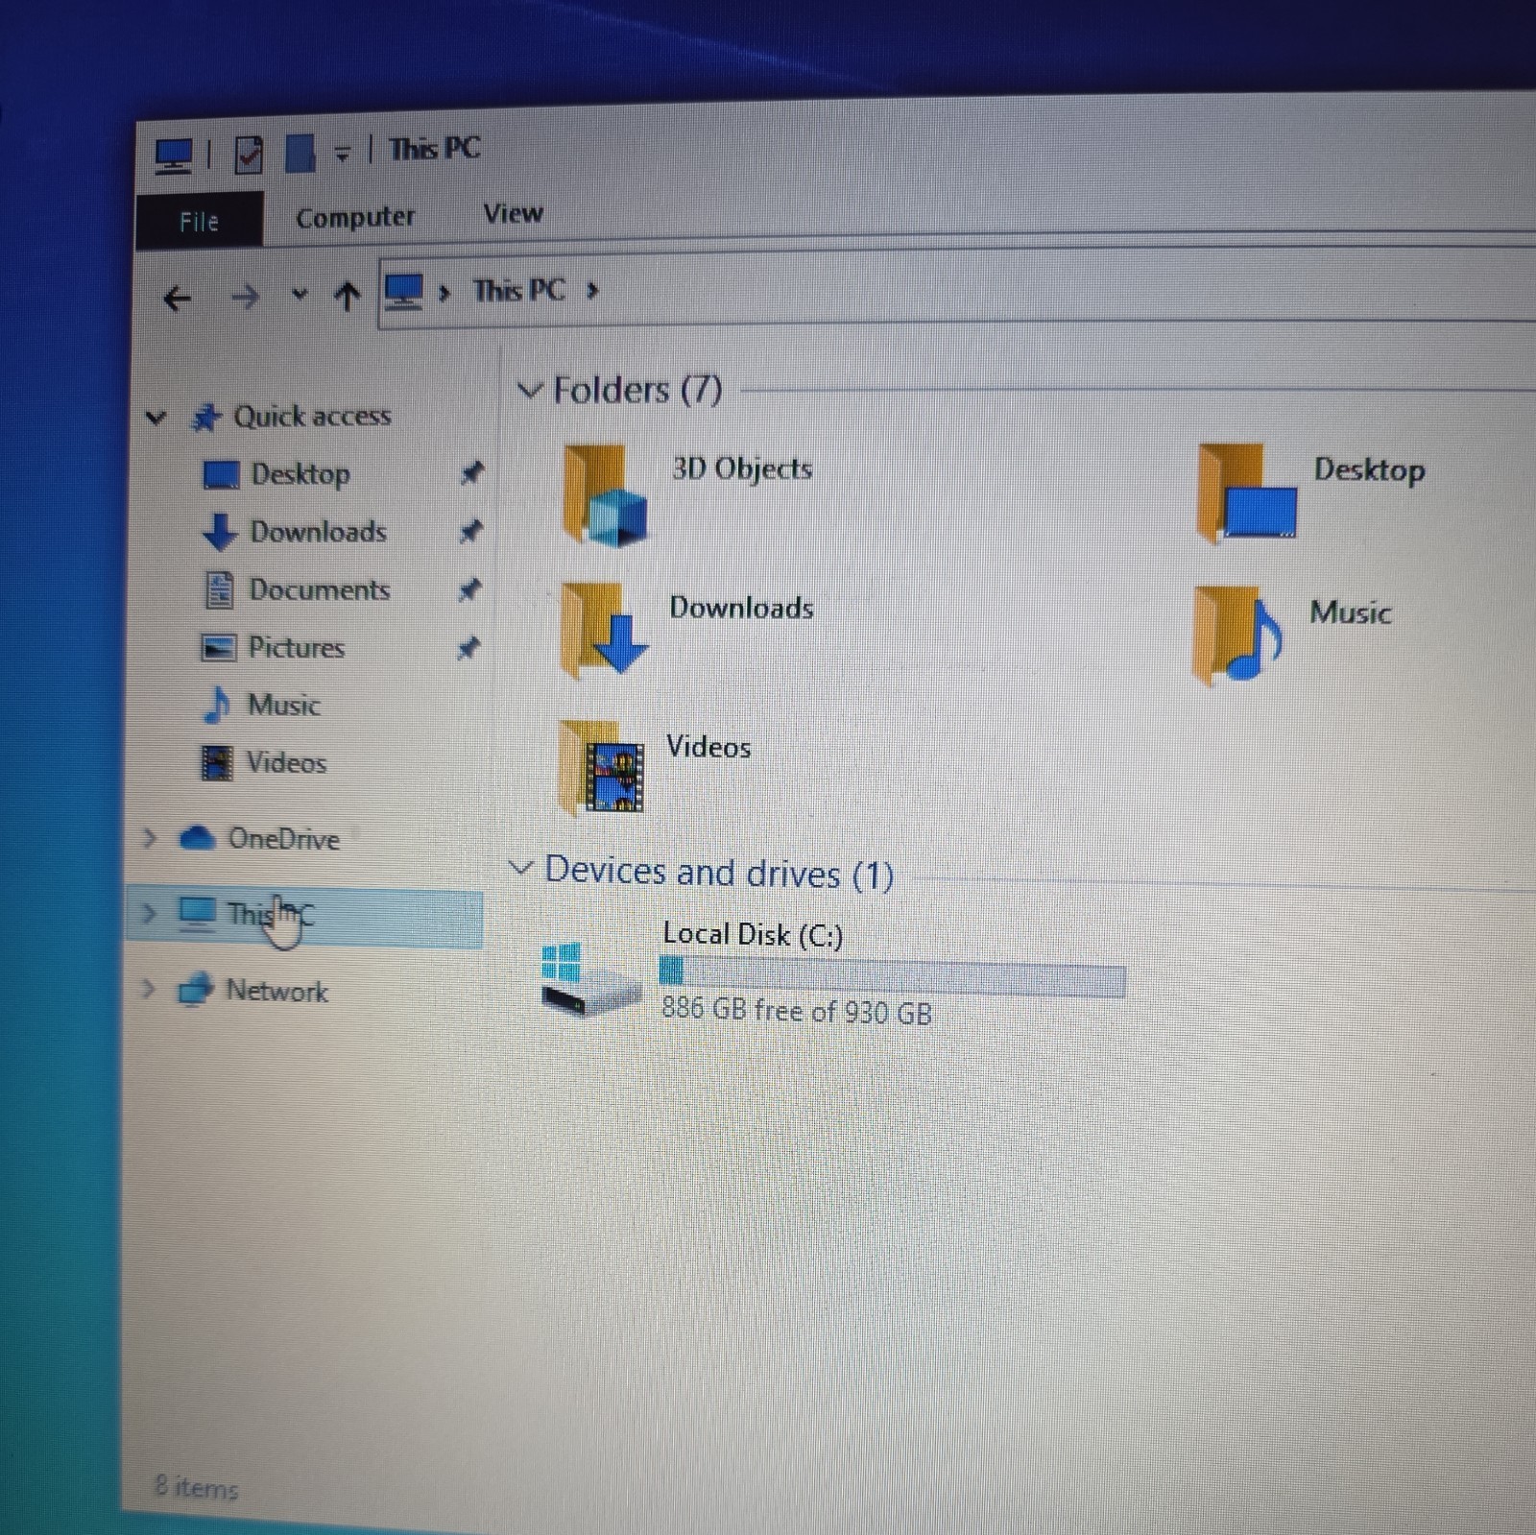
Task: Open the File menu tab
Action: 199,222
